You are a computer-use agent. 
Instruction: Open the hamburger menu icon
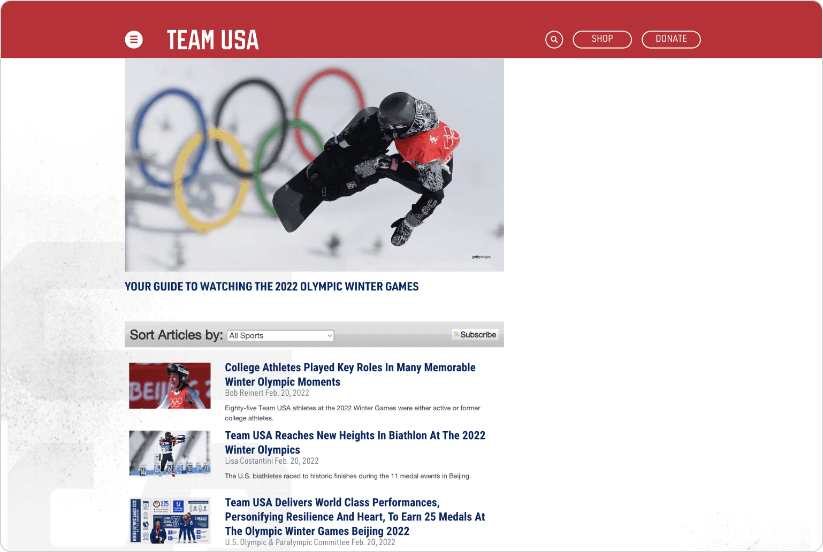click(x=134, y=40)
